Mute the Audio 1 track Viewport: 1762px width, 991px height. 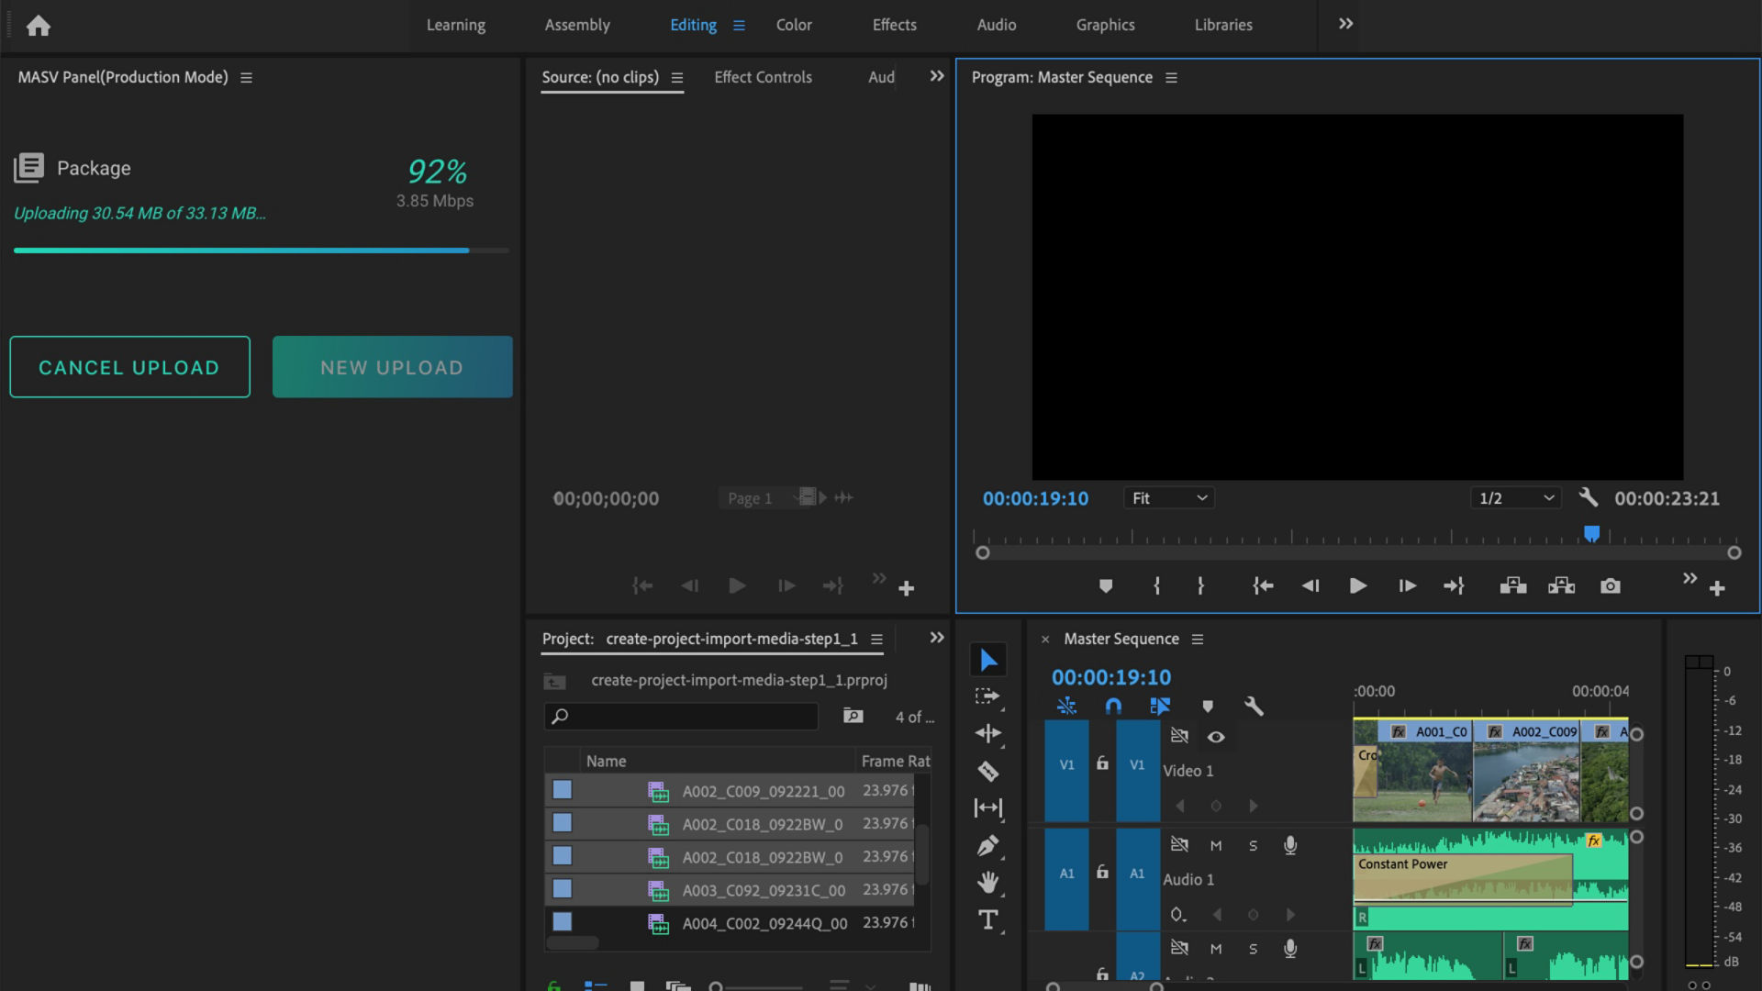pyautogui.click(x=1216, y=845)
